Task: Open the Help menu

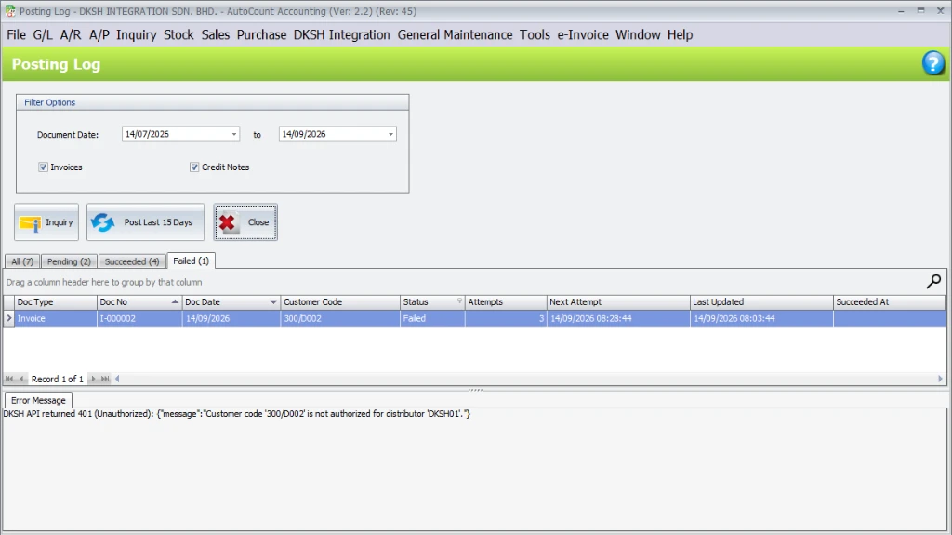Action: click(680, 34)
